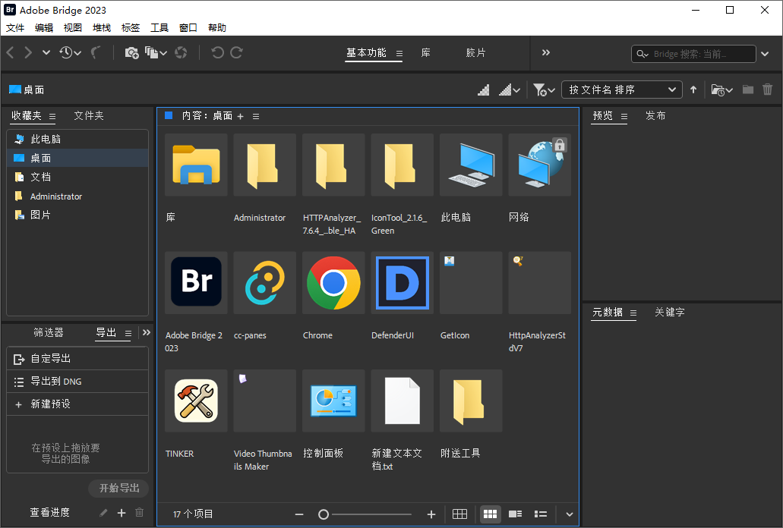Click the 开始导出 button

pyautogui.click(x=118, y=489)
